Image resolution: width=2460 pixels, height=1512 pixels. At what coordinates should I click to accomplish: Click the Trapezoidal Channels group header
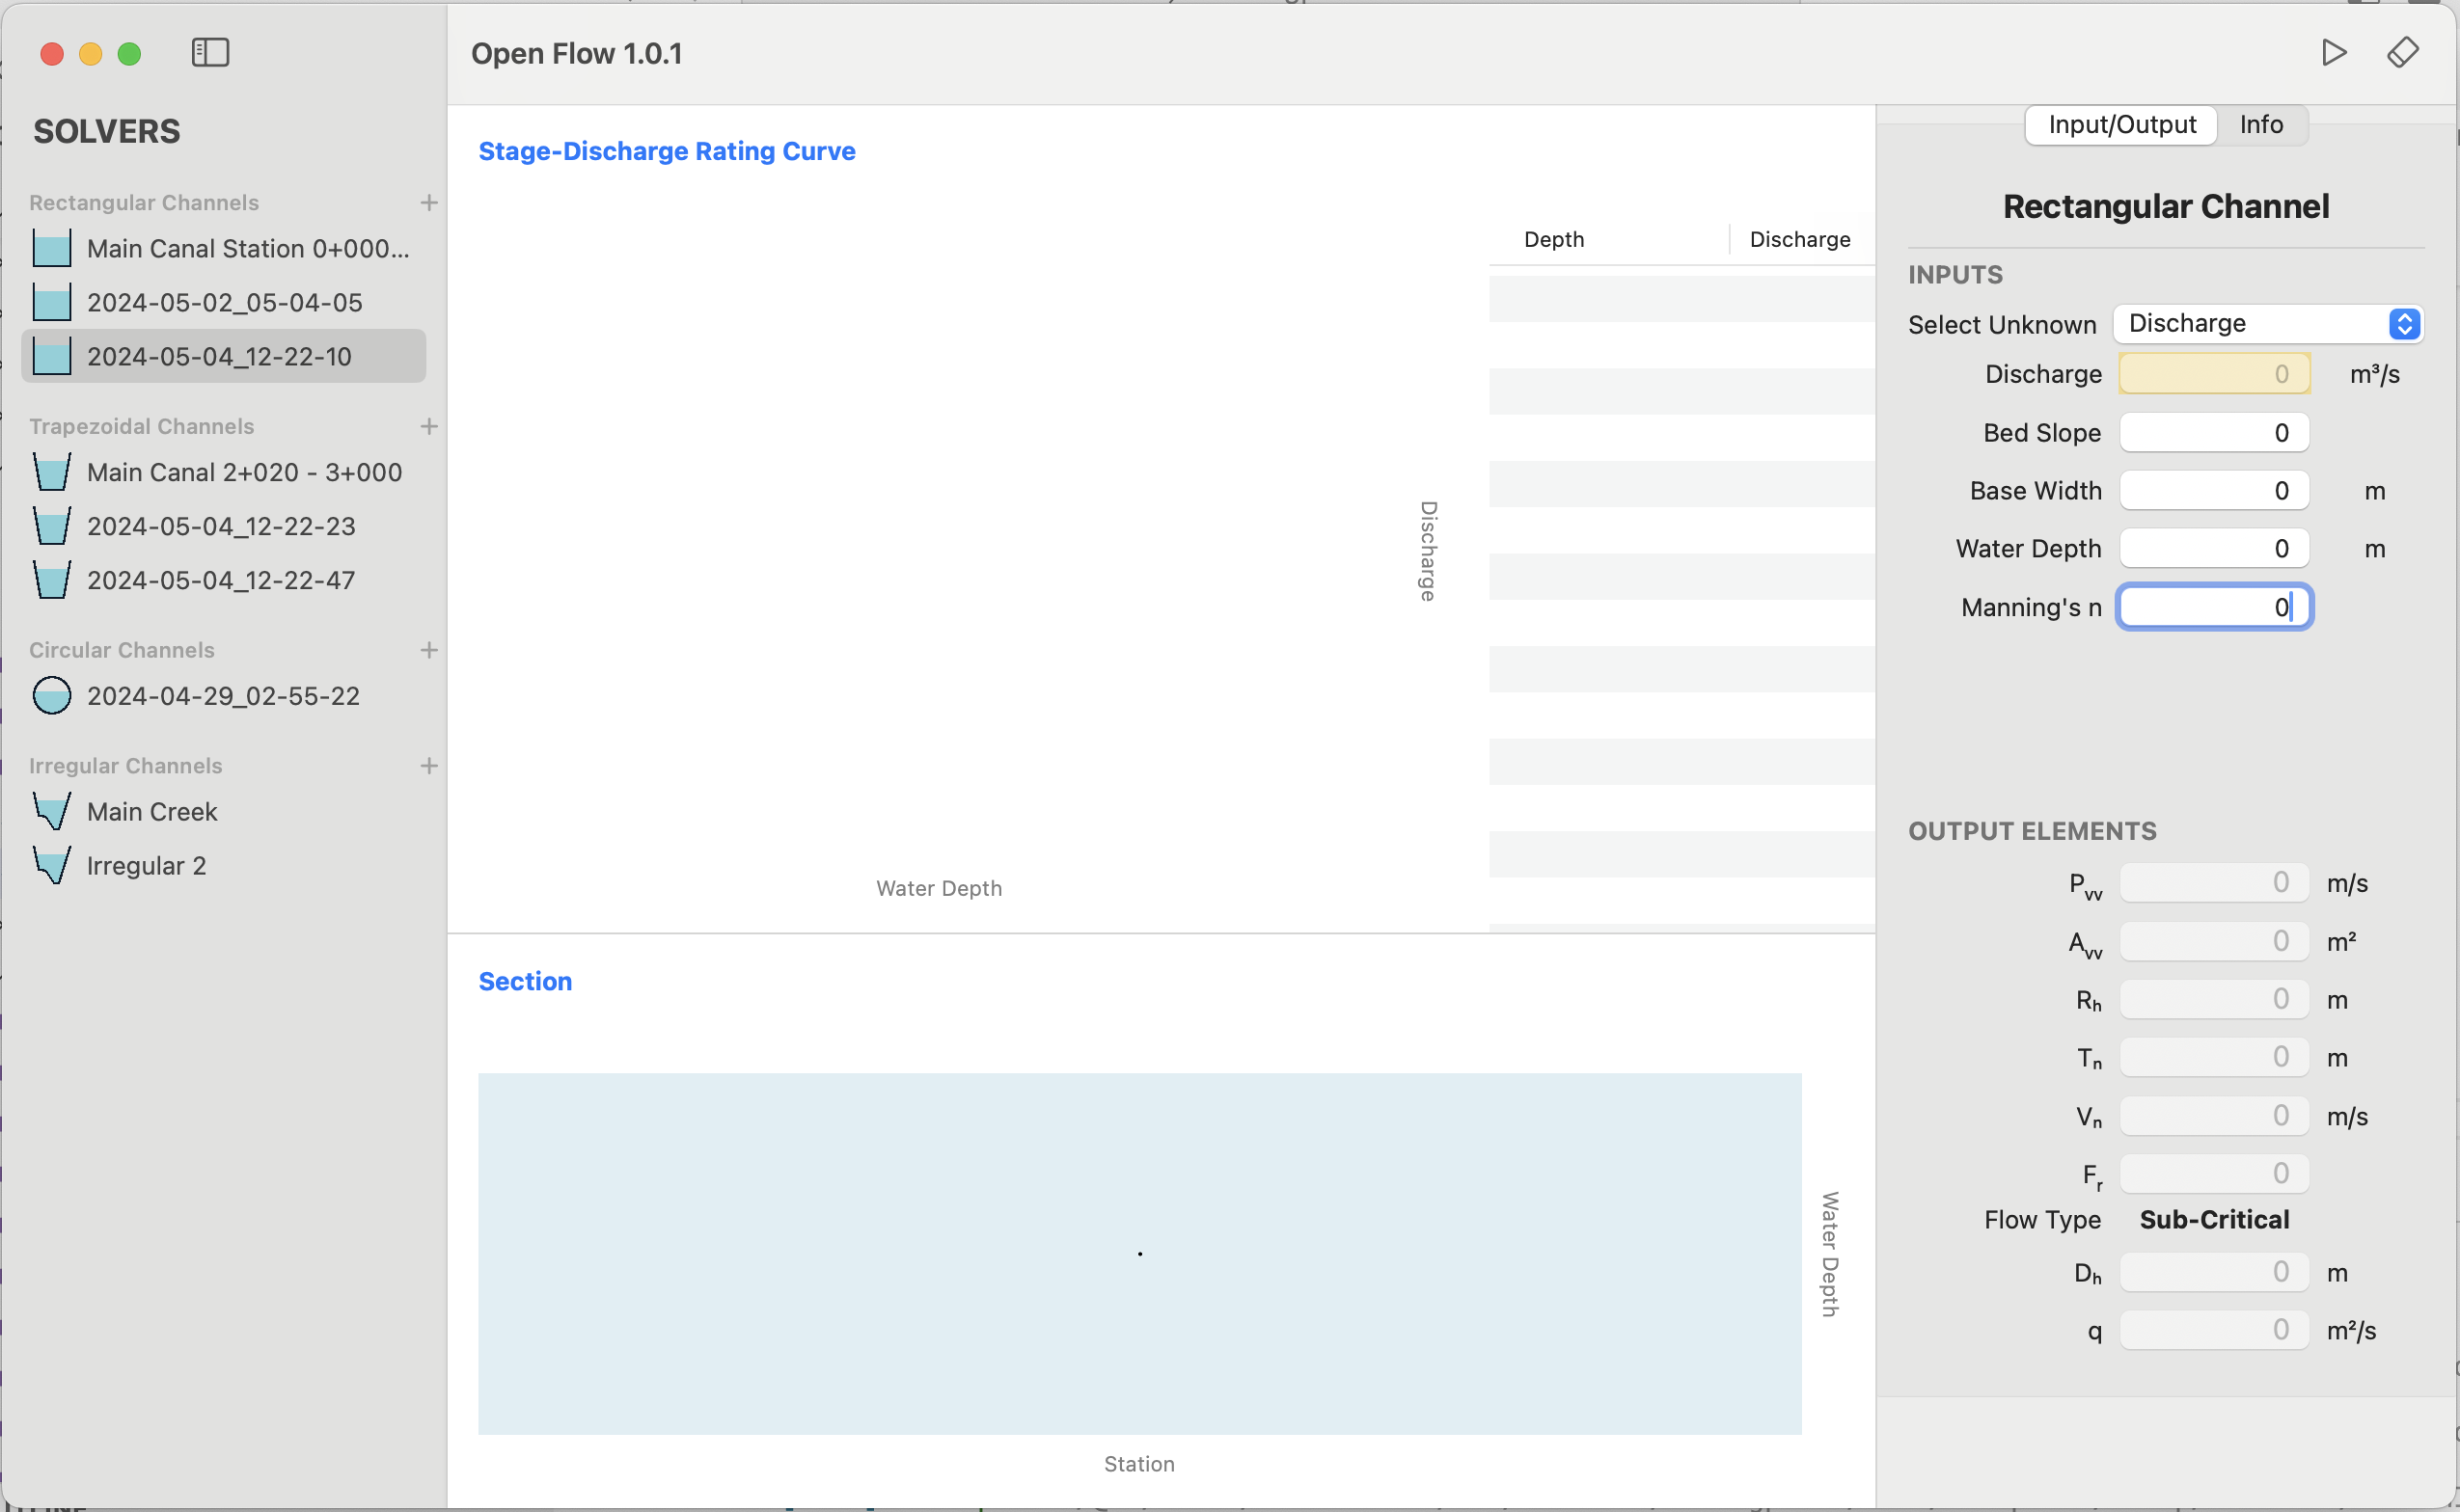coord(141,427)
